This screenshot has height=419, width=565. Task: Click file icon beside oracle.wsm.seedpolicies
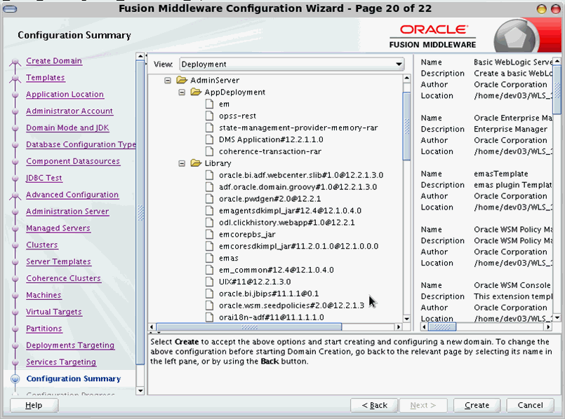click(209, 305)
